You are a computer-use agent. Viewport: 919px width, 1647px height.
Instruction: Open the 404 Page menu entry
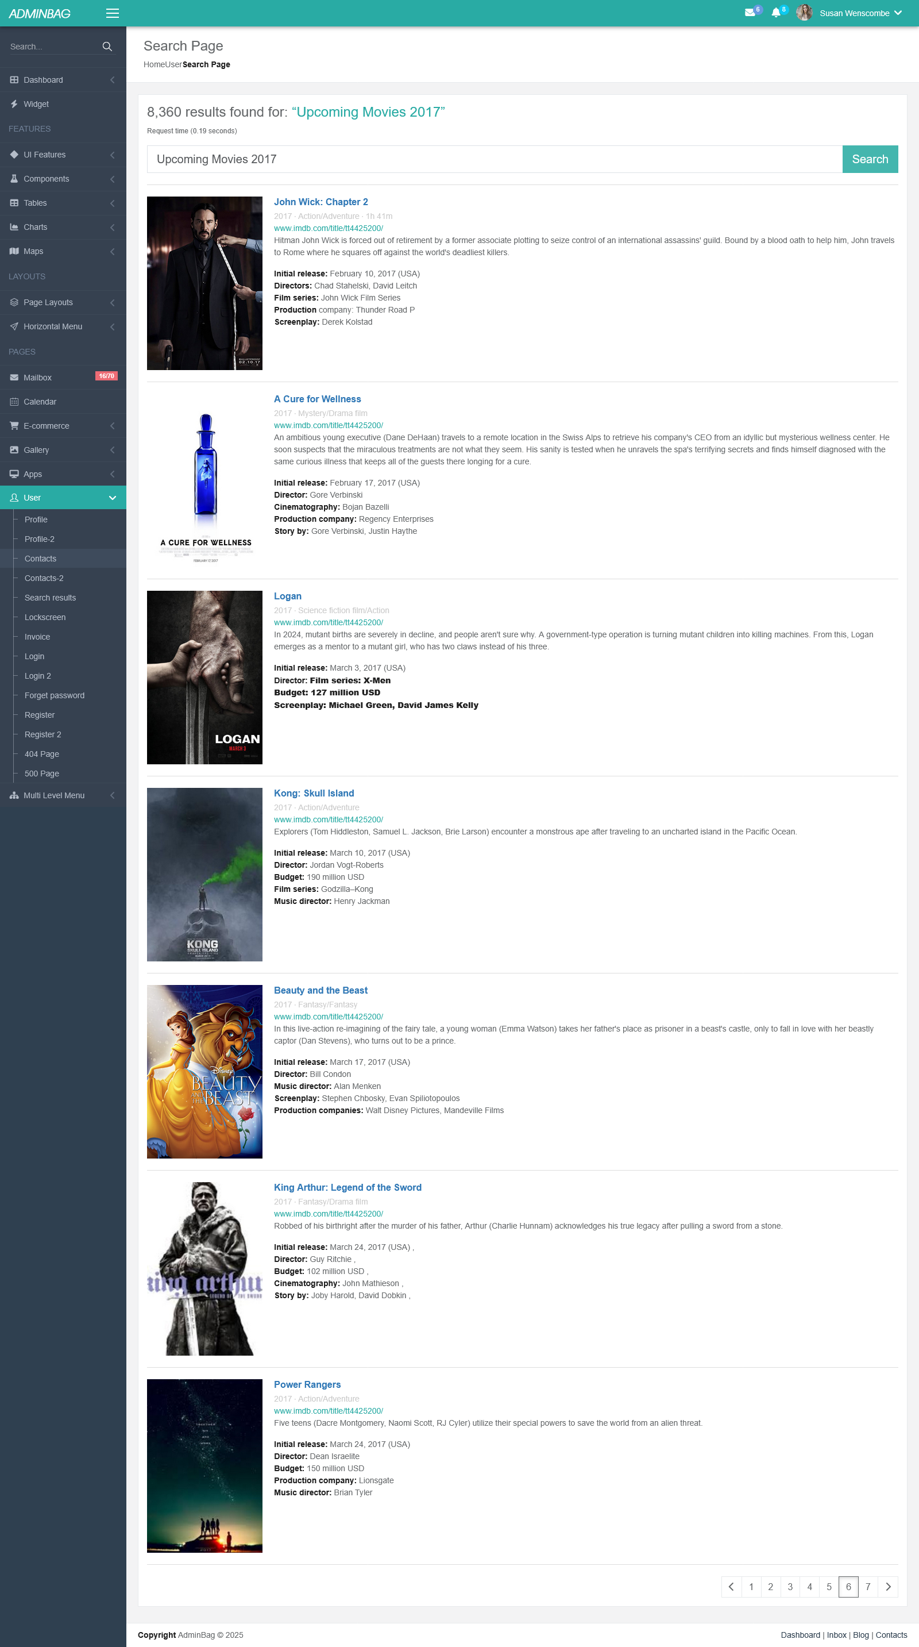click(42, 755)
